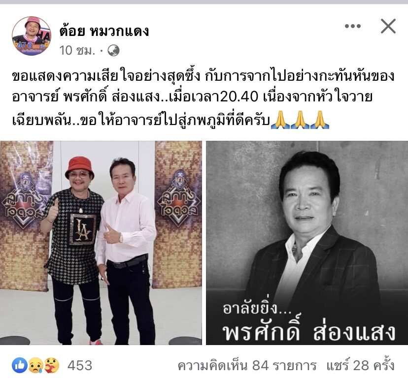This screenshot has height=380, width=408.
Task: Open the แชร์ 28 ครั้ง shares list
Action: [360, 365]
